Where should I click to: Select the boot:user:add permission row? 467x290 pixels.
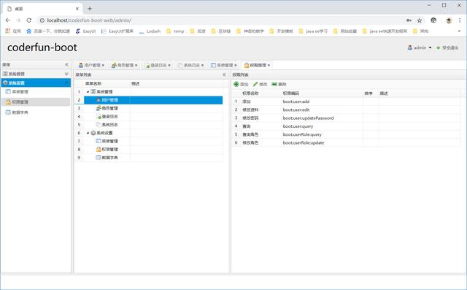coord(347,102)
